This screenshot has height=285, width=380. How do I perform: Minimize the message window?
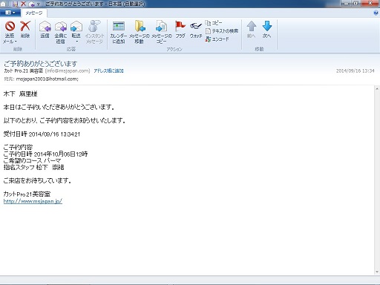347,3
